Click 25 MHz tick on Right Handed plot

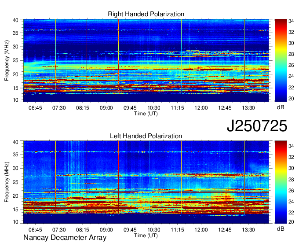coord(16,60)
